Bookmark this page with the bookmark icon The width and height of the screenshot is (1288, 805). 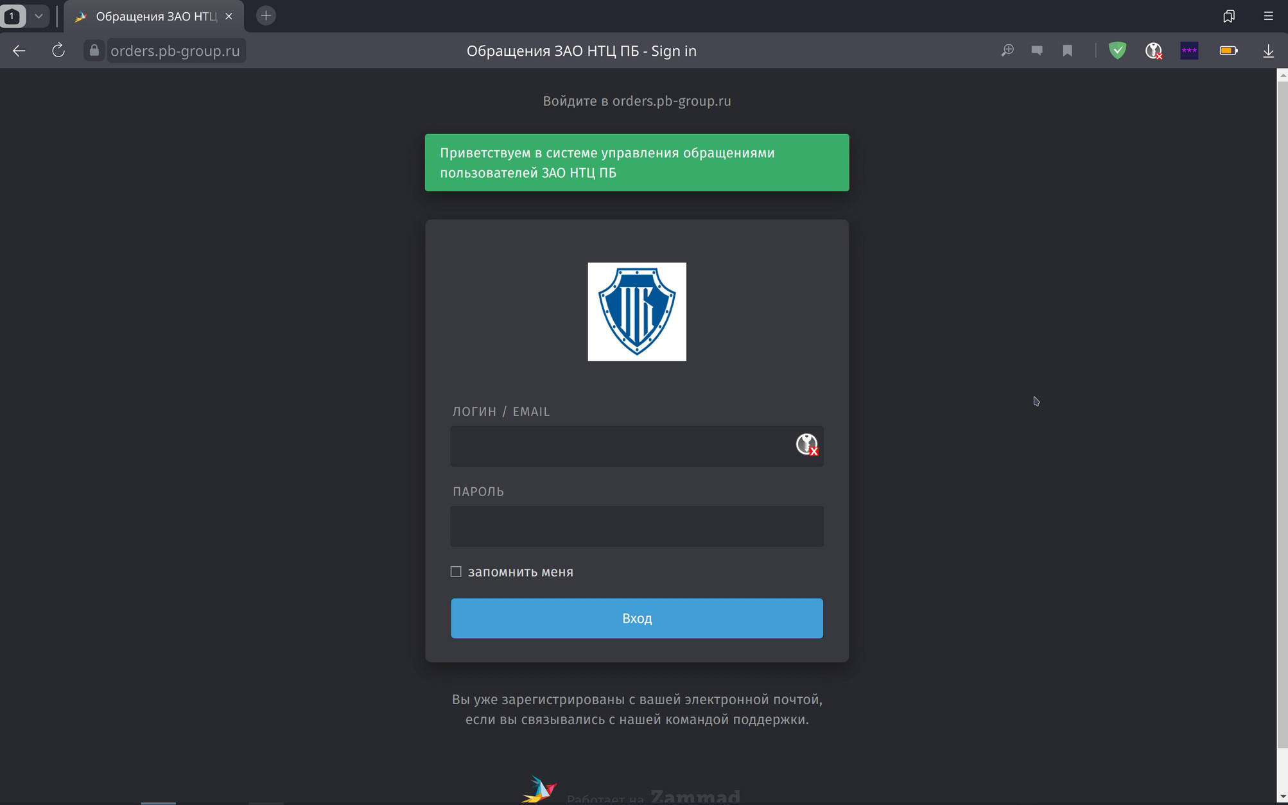coord(1067,51)
